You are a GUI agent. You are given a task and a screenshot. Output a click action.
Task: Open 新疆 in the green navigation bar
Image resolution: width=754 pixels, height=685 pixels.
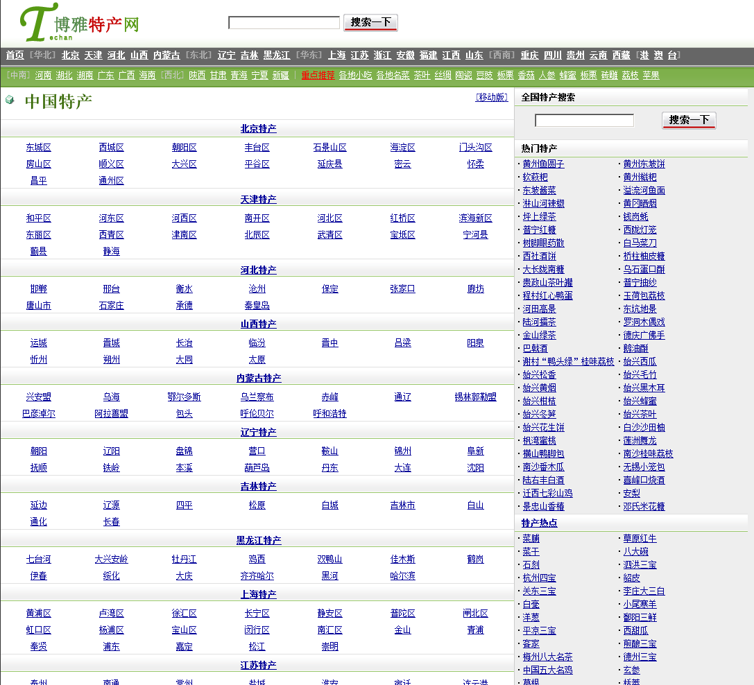(281, 76)
